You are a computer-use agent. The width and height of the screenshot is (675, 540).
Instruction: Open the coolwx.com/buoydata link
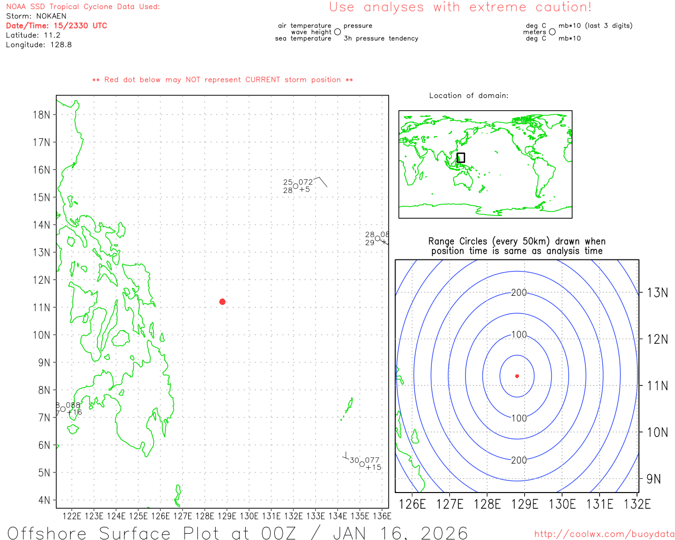pyautogui.click(x=604, y=534)
